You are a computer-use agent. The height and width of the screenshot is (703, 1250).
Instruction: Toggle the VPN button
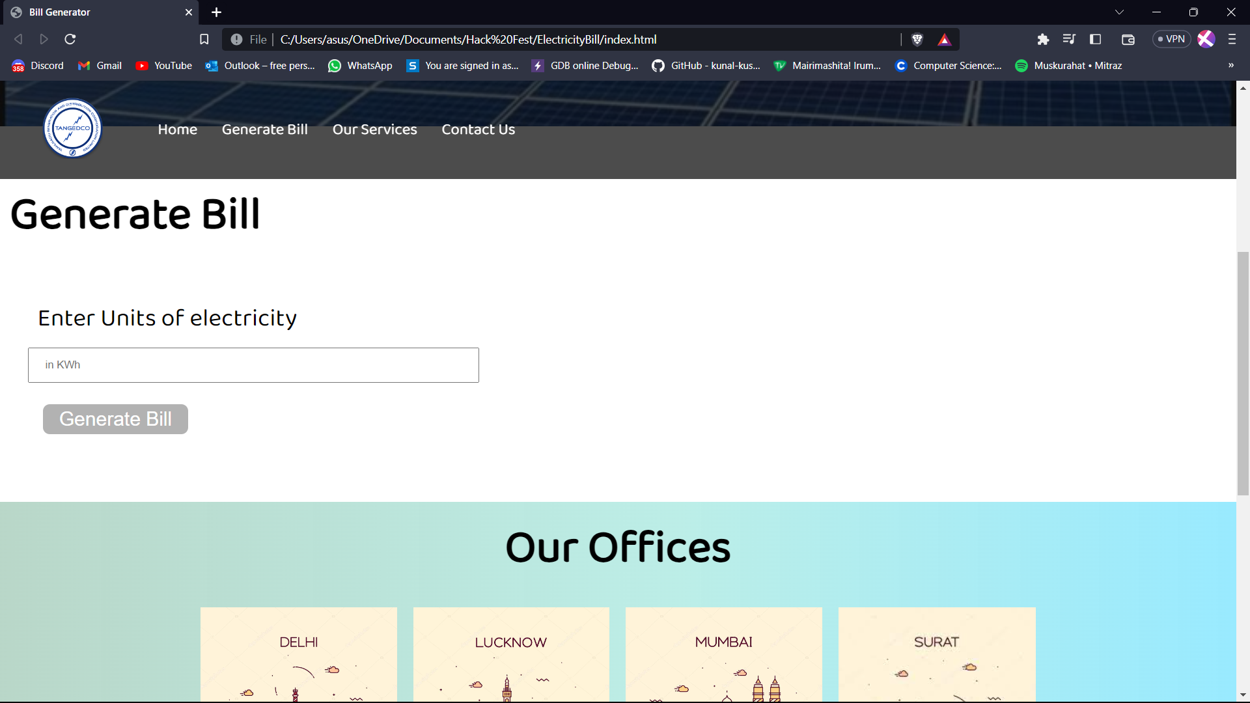click(1172, 39)
